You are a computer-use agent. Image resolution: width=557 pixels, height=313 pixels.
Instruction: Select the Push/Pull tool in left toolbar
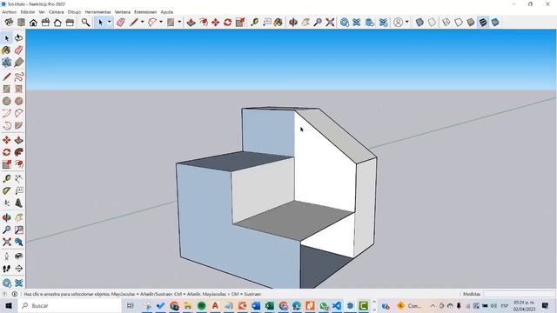[x=19, y=140]
